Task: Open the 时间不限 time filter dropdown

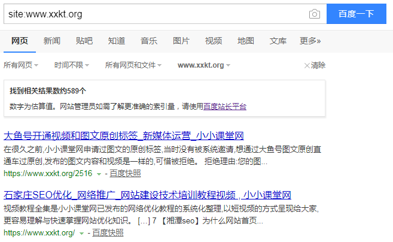Action: (x=72, y=65)
